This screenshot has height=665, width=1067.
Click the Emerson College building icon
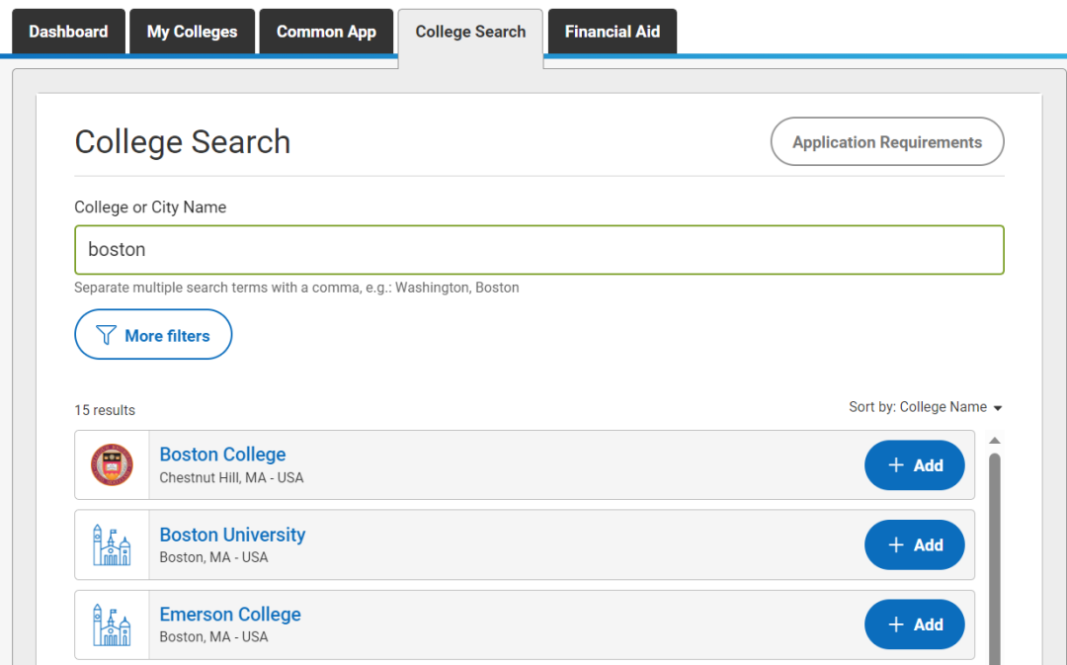pos(112,624)
